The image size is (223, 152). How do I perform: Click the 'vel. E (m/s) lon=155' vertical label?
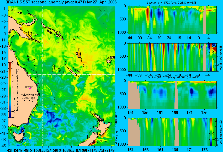(x=221, y=58)
